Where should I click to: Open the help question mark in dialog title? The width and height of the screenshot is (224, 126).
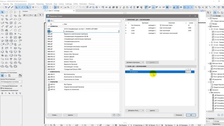pos(190,16)
